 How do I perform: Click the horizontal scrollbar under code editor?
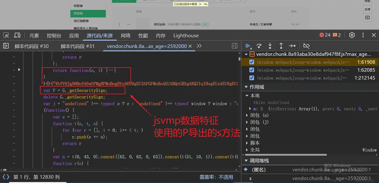[89, 170]
